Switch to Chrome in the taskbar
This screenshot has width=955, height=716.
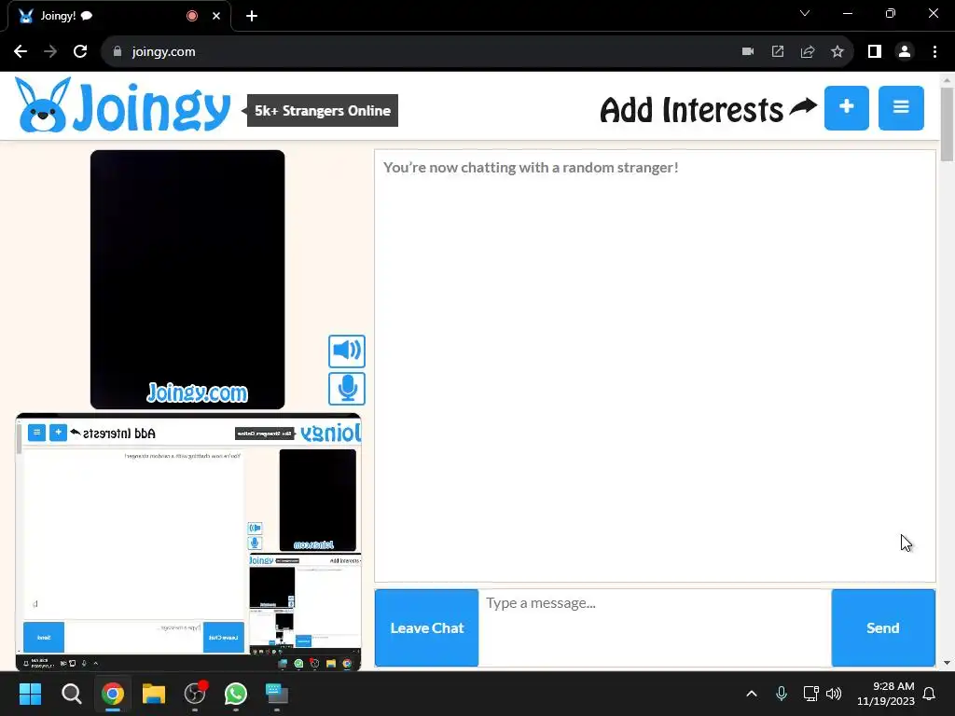113,694
